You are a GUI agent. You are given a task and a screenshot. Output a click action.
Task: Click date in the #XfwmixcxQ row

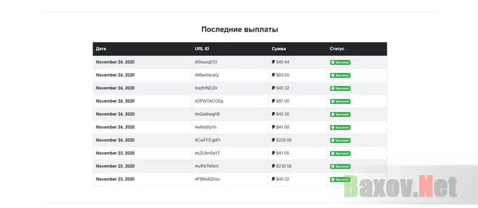115,75
